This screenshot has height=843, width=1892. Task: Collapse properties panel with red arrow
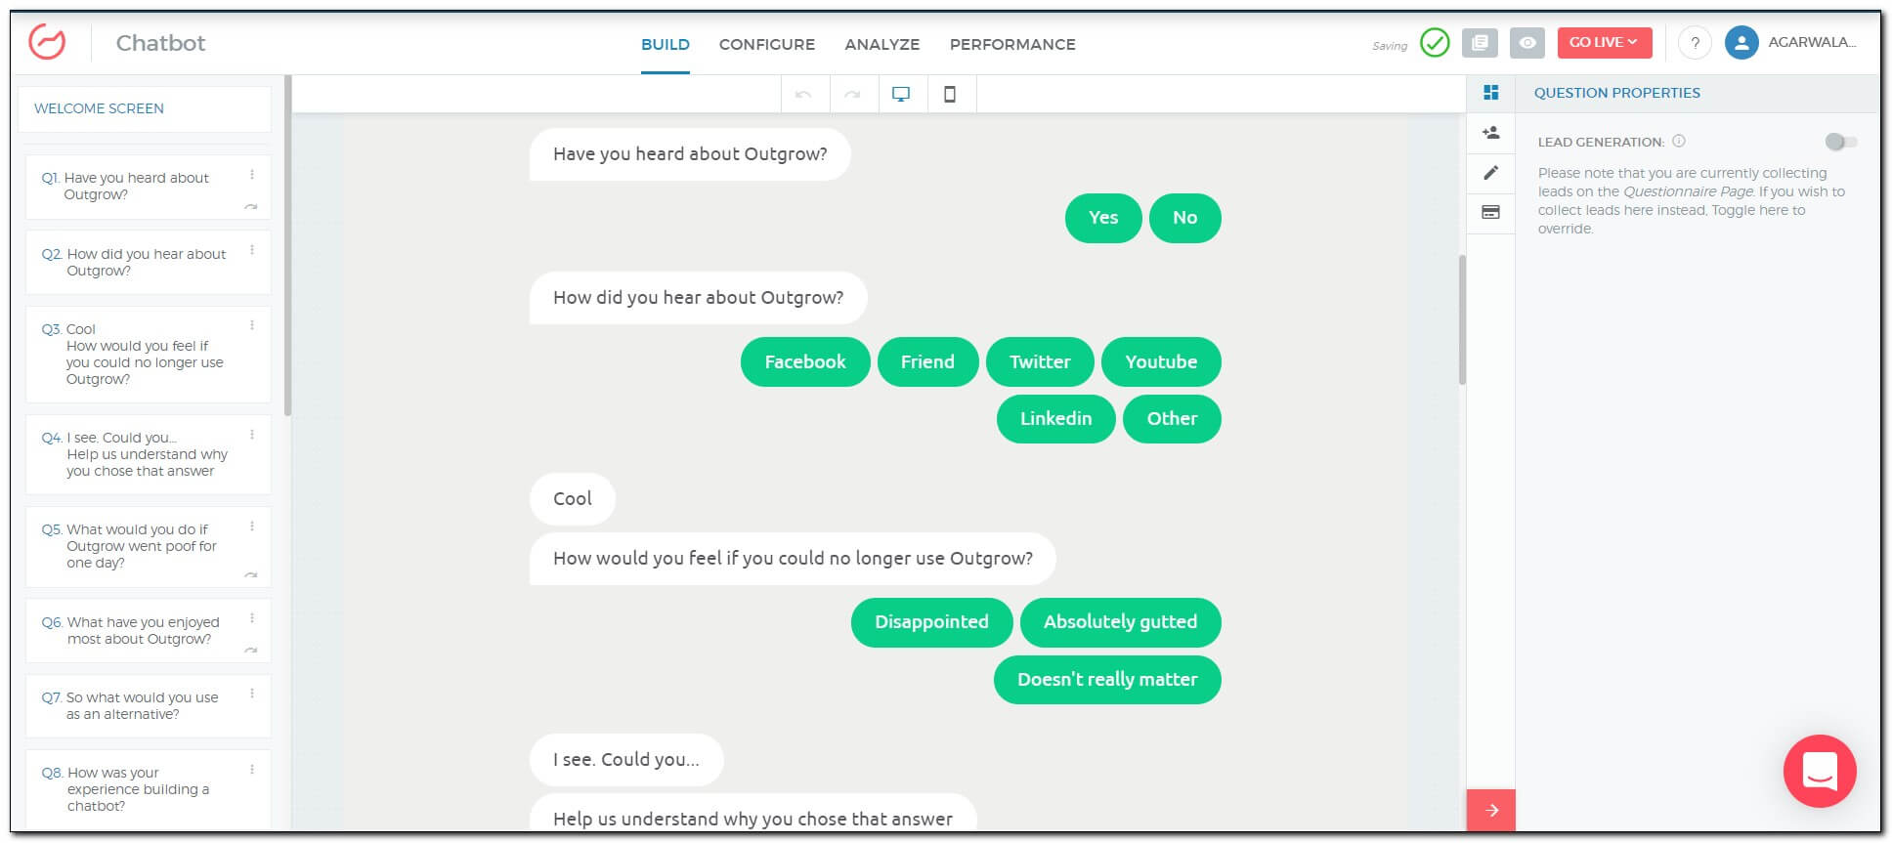(x=1491, y=810)
